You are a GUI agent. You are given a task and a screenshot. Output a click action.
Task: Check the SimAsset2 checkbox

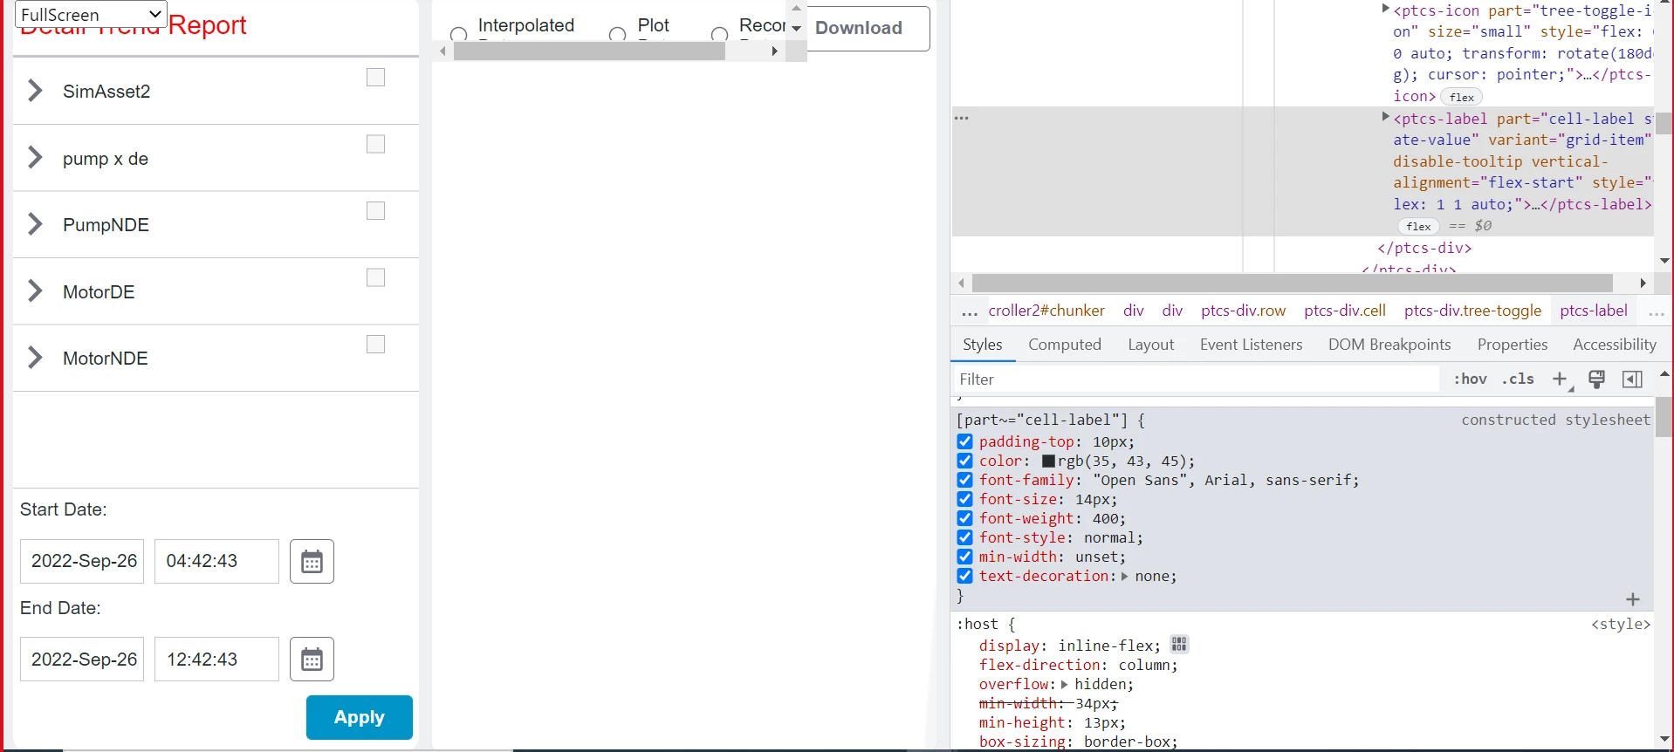(x=375, y=78)
